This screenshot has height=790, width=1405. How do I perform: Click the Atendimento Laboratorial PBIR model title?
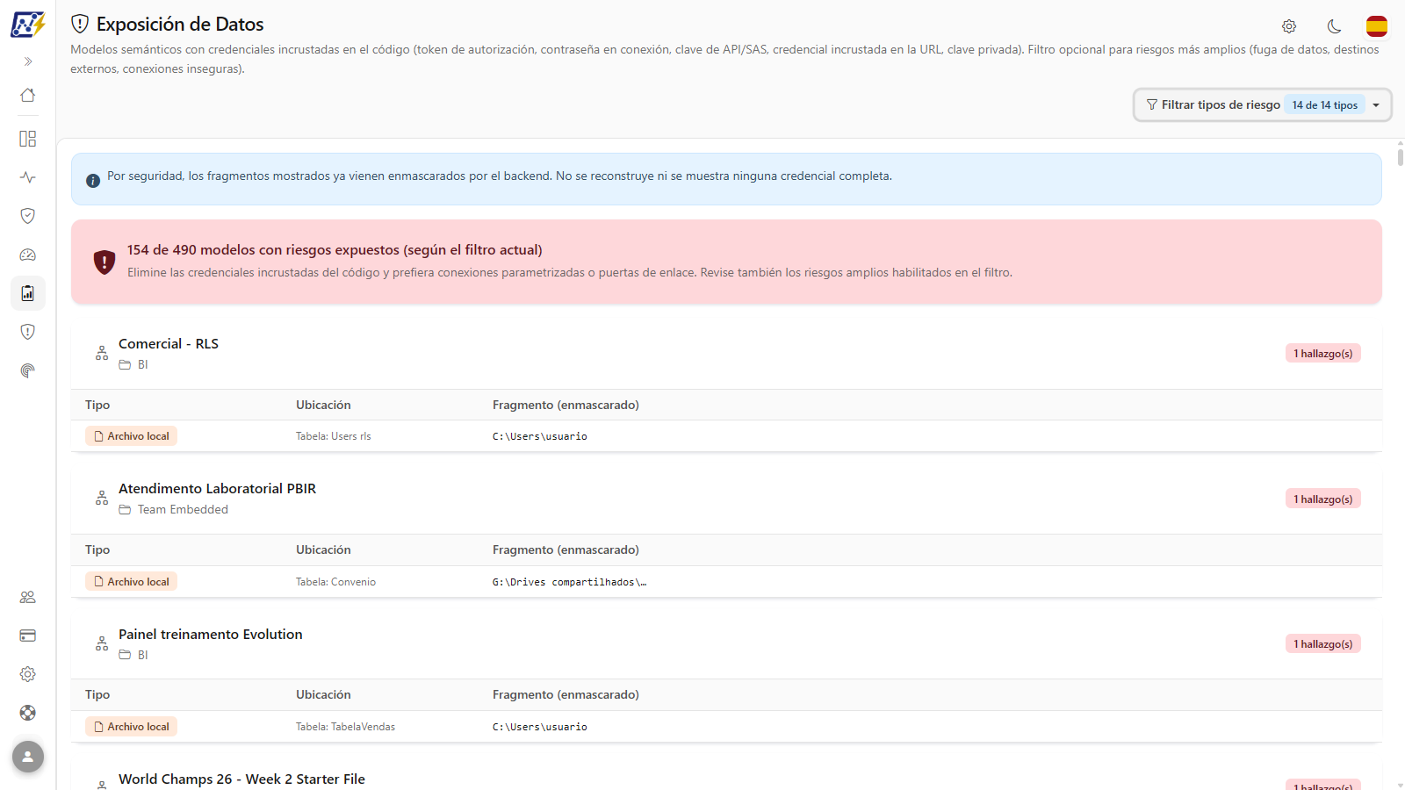[x=218, y=489]
